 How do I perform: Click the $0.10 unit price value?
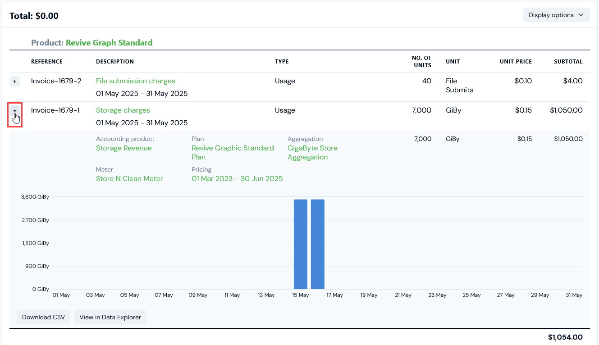click(x=523, y=81)
